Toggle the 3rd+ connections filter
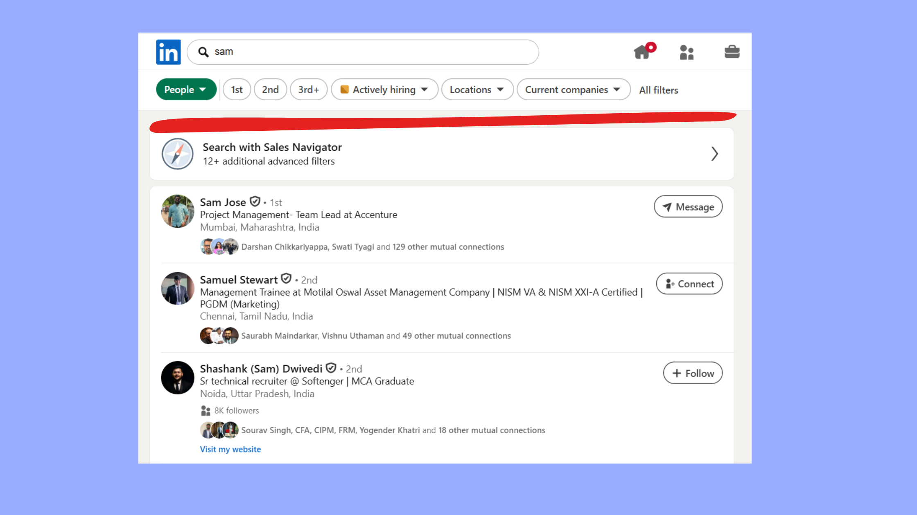This screenshot has height=515, width=917. pos(309,89)
